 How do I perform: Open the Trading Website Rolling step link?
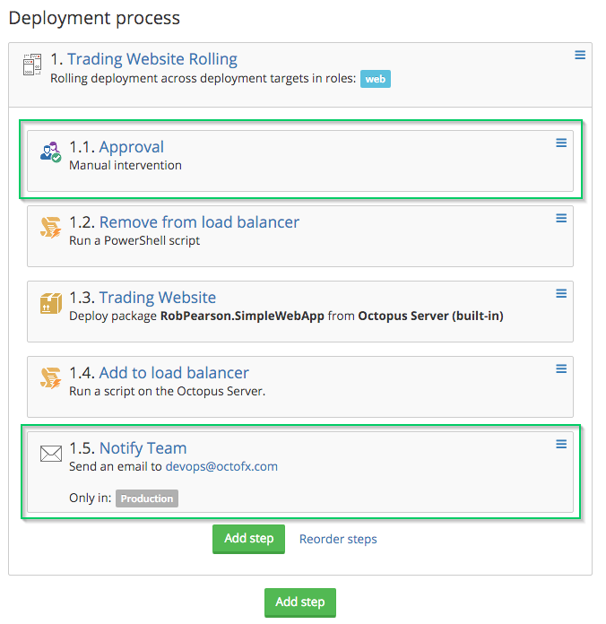point(151,59)
